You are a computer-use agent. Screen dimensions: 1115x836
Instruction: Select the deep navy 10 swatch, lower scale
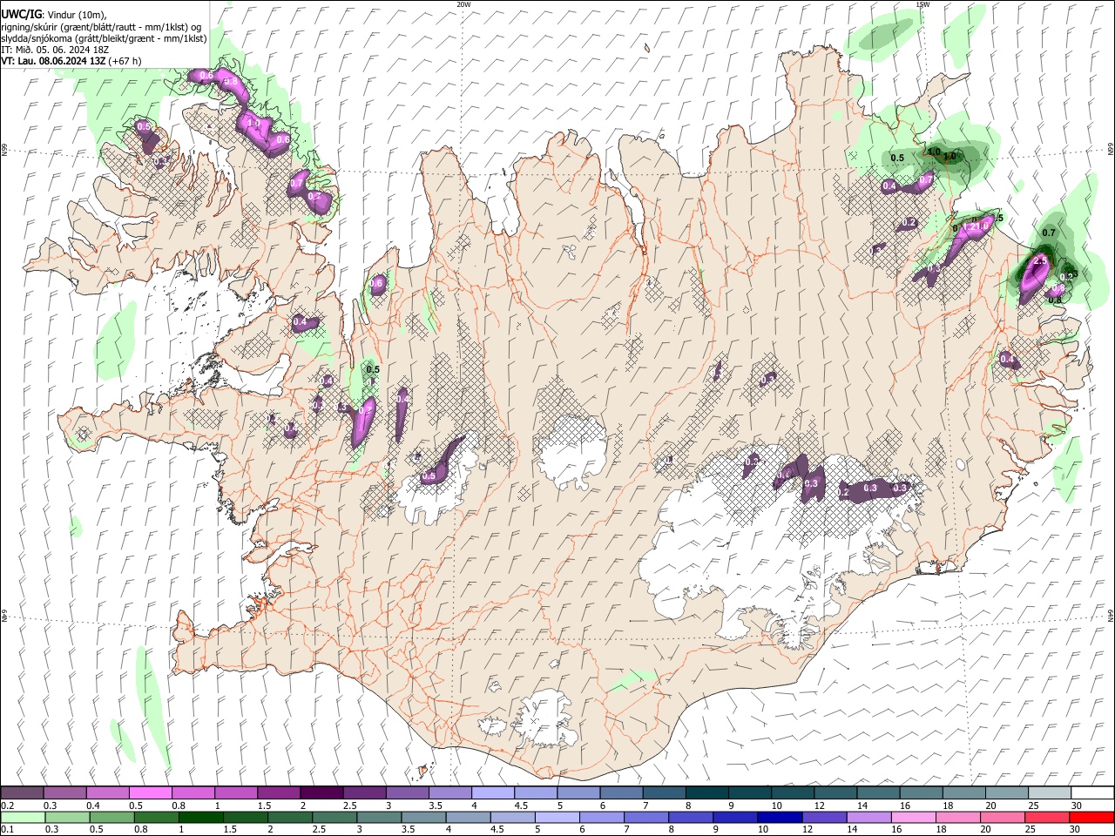pyautogui.click(x=779, y=817)
